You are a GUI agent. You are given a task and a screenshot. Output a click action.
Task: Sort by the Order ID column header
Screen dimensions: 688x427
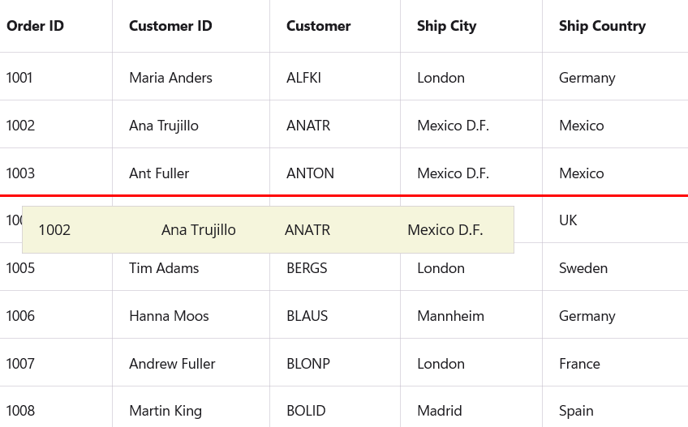pos(35,26)
